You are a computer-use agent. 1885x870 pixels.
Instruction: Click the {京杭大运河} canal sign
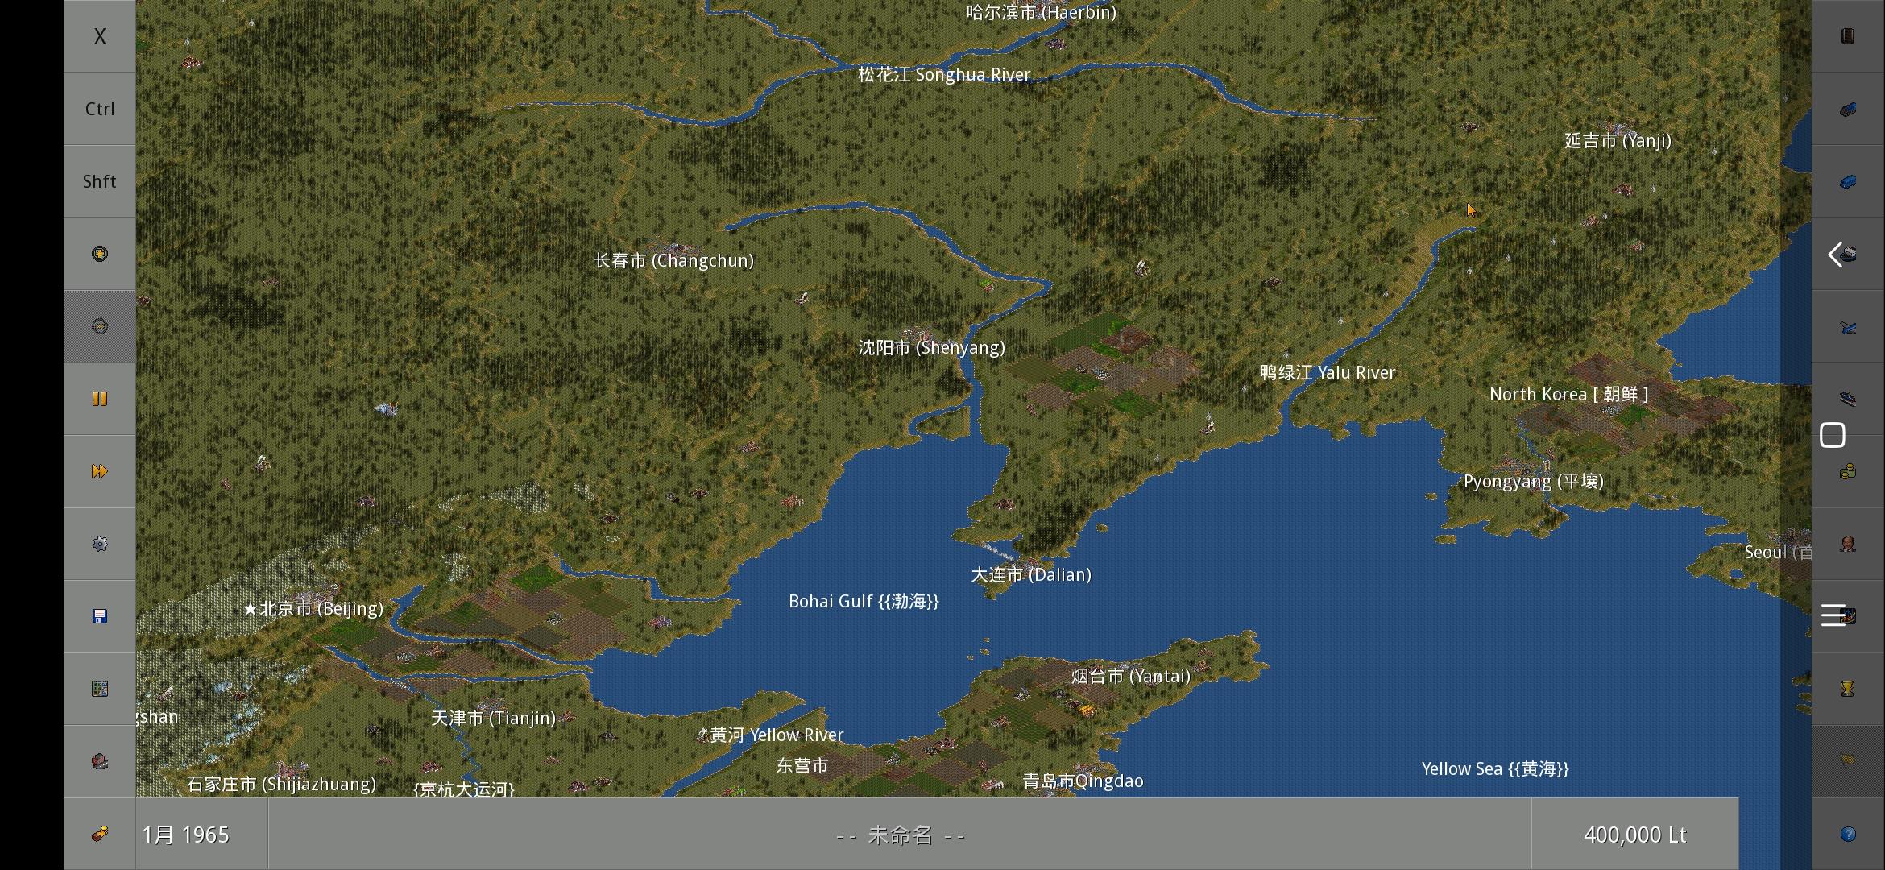[464, 789]
